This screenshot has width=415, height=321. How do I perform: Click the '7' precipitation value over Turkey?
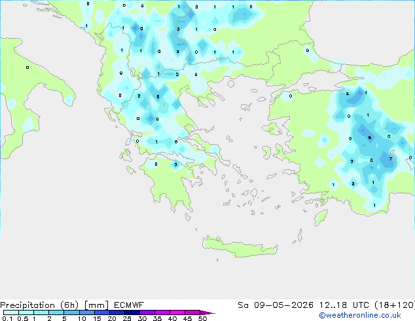click(391, 159)
